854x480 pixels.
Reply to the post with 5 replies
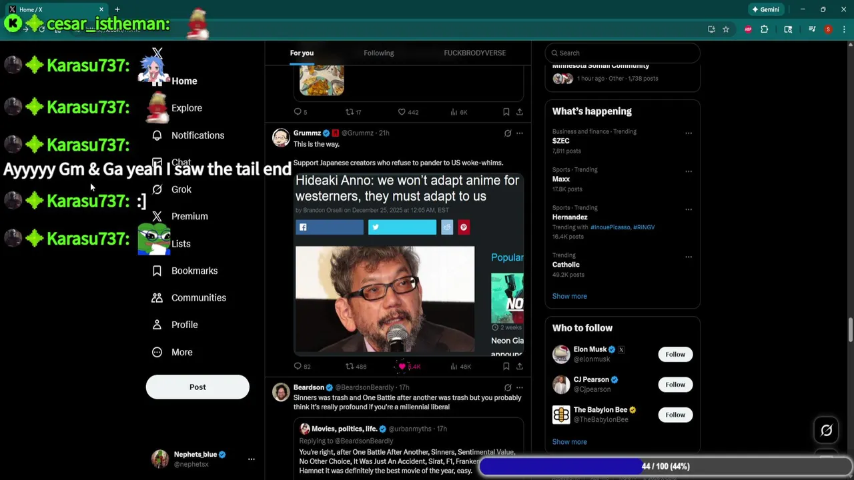(x=300, y=112)
